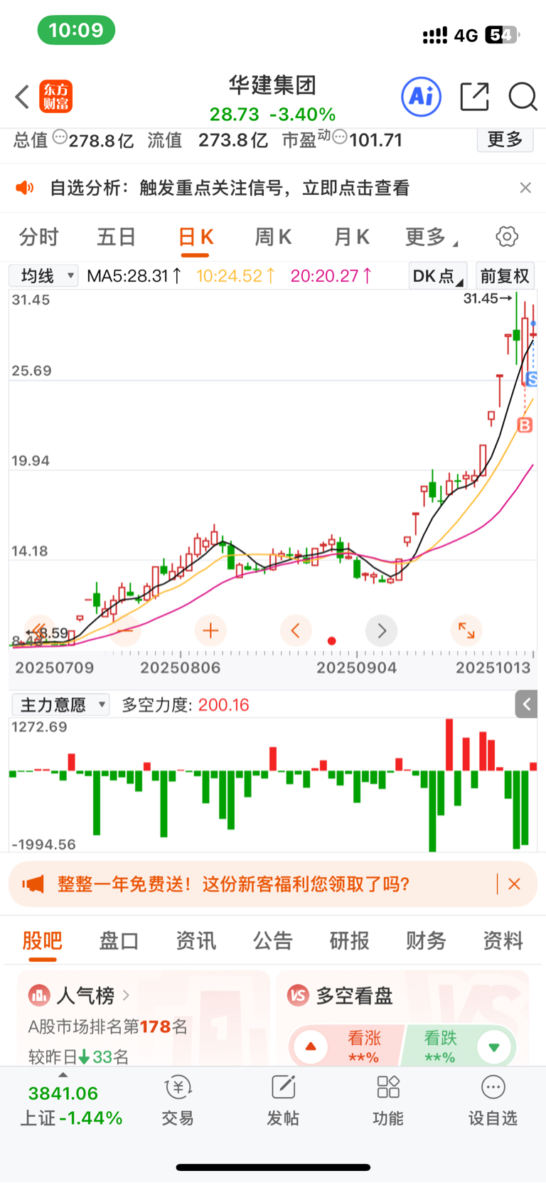Tap the S sell signal marker

coord(531,379)
